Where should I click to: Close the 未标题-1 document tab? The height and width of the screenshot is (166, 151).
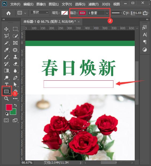point(79,22)
